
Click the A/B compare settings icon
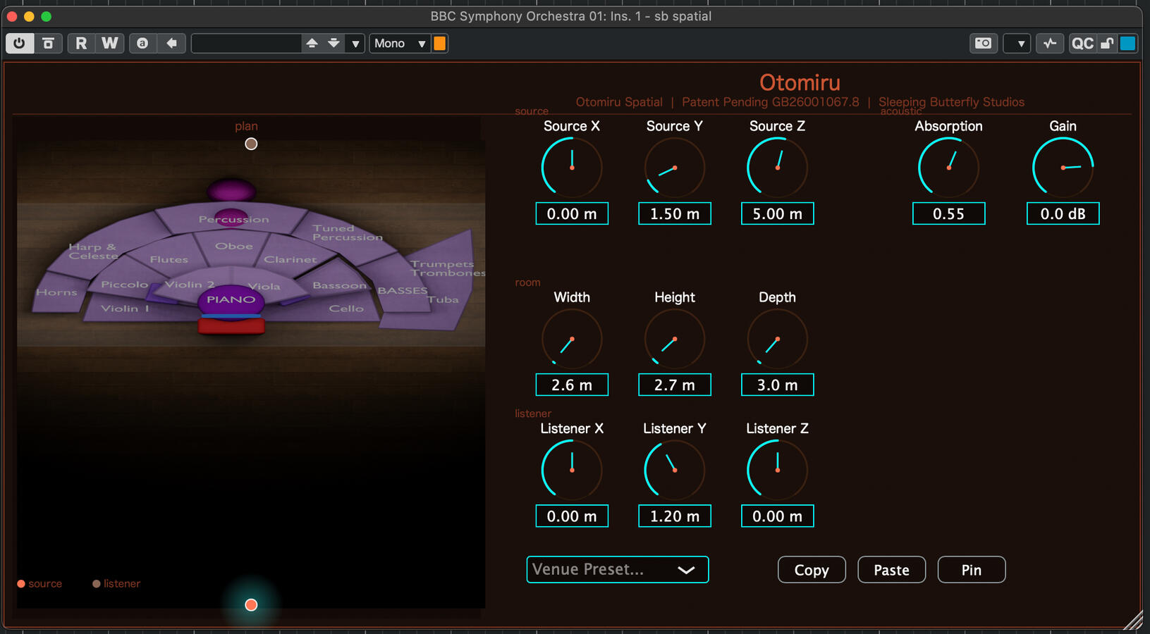142,43
